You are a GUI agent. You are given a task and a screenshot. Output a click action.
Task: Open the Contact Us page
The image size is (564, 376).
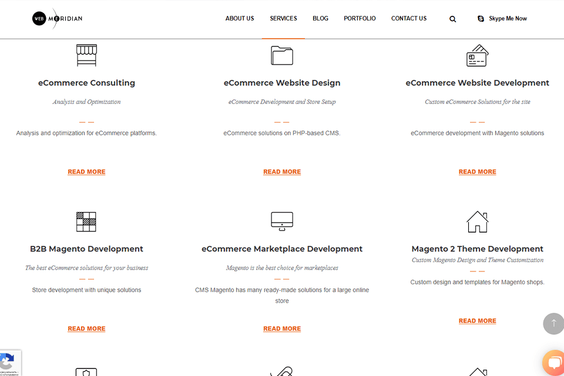(x=409, y=18)
